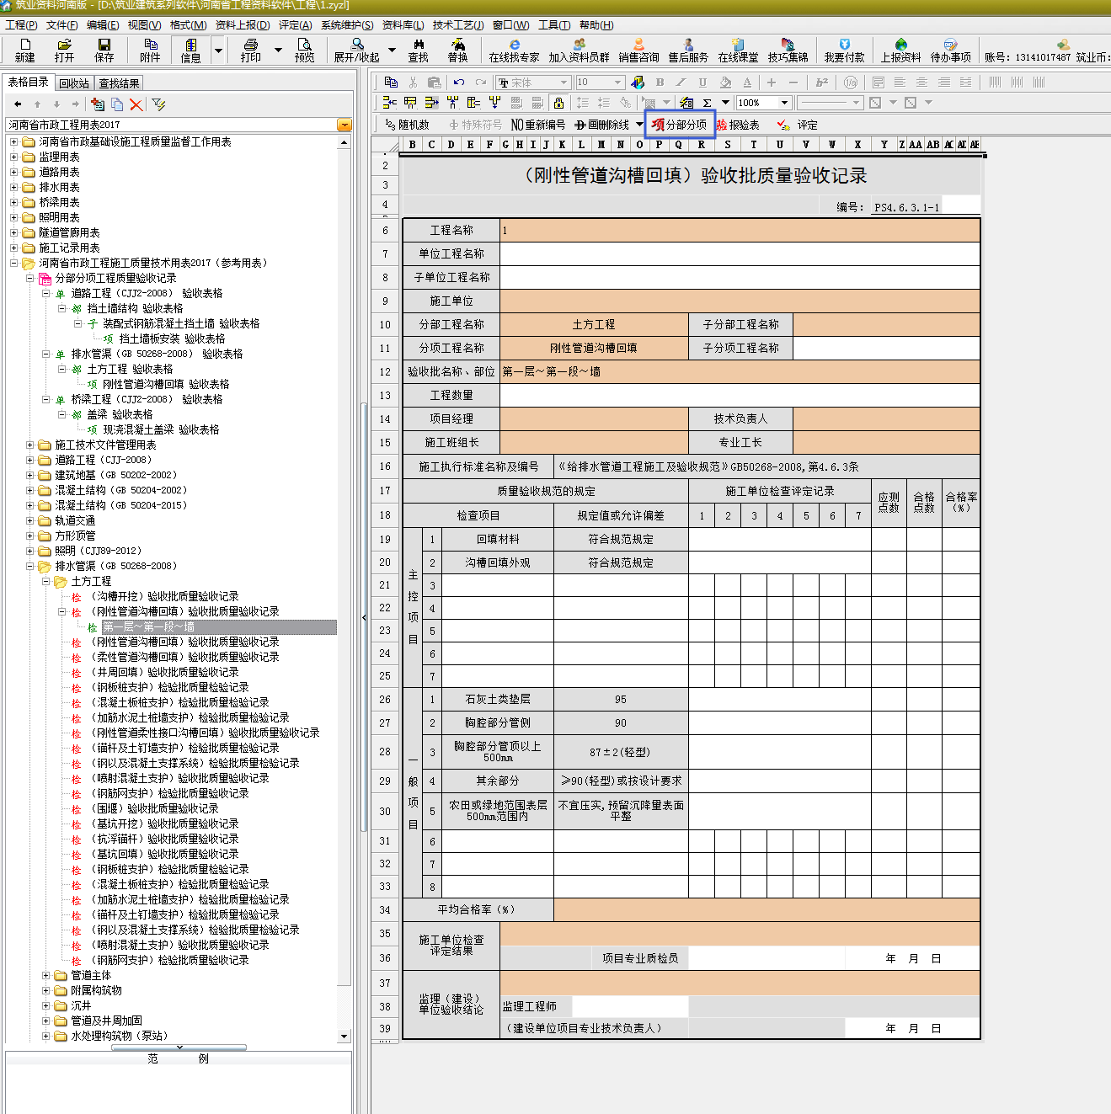
Task: Click the filter funnel icon in tree toolbar
Action: point(158,104)
